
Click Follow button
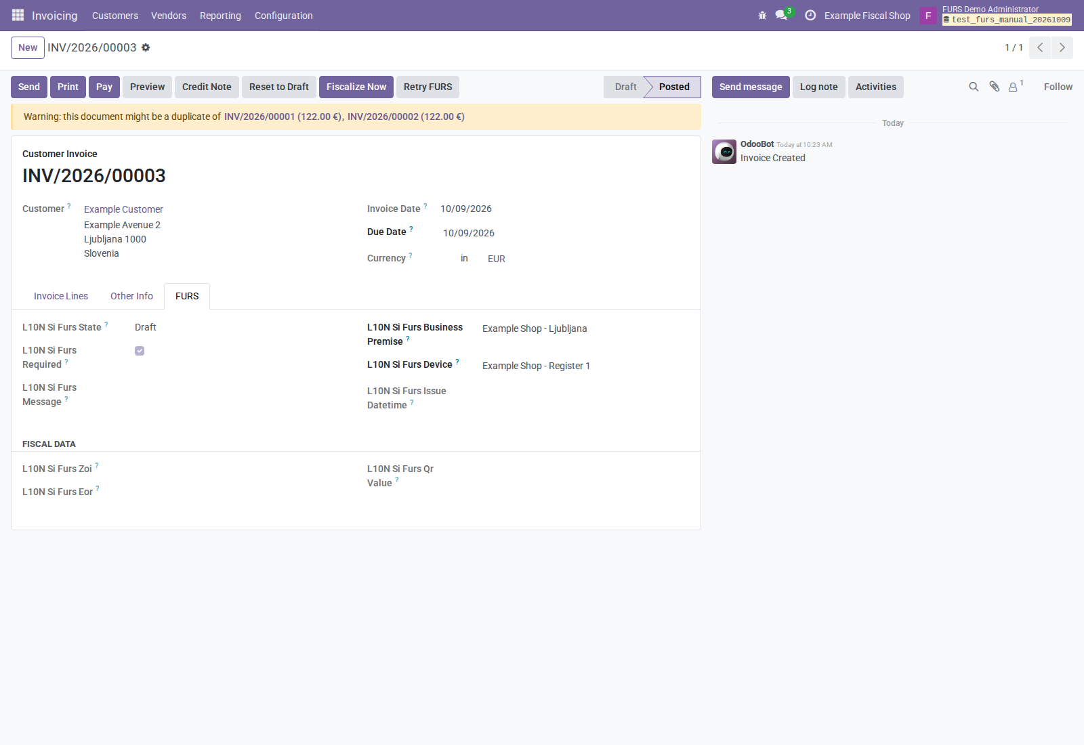pos(1058,87)
